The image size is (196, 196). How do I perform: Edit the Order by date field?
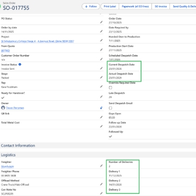pos(101,31)
